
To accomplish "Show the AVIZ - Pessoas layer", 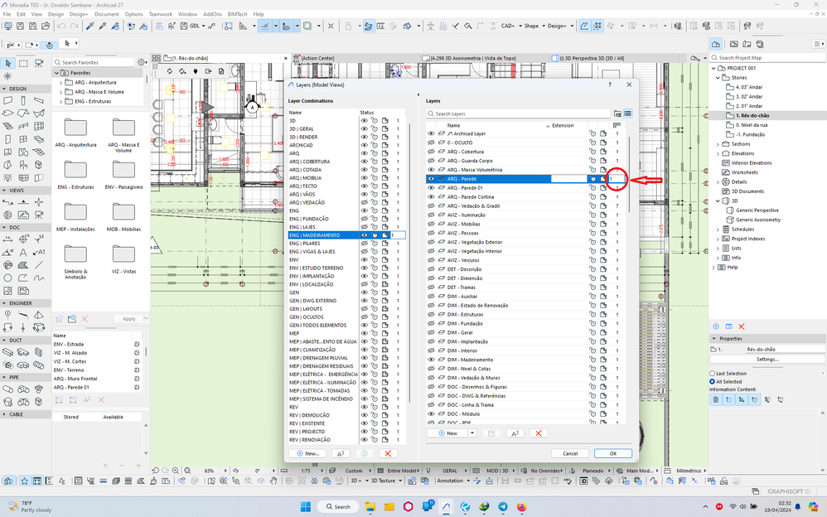I will click(431, 233).
